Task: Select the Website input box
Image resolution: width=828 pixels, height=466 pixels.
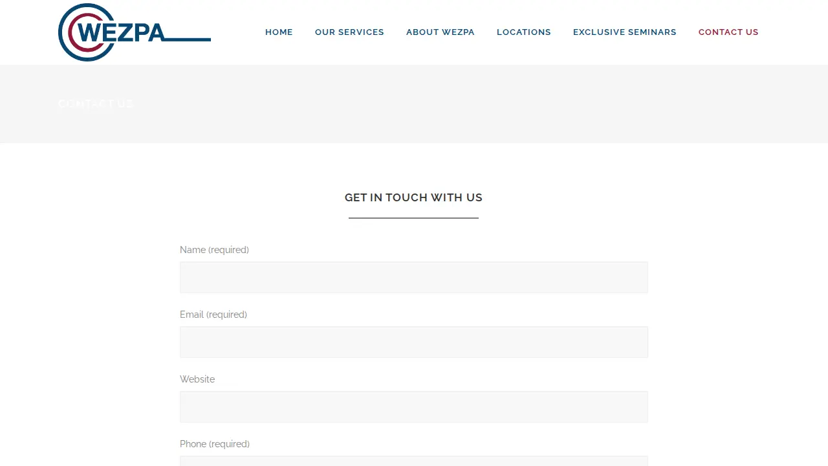Action: (x=414, y=407)
